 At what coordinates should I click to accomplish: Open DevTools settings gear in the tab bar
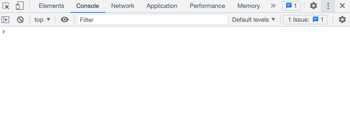pos(314,6)
